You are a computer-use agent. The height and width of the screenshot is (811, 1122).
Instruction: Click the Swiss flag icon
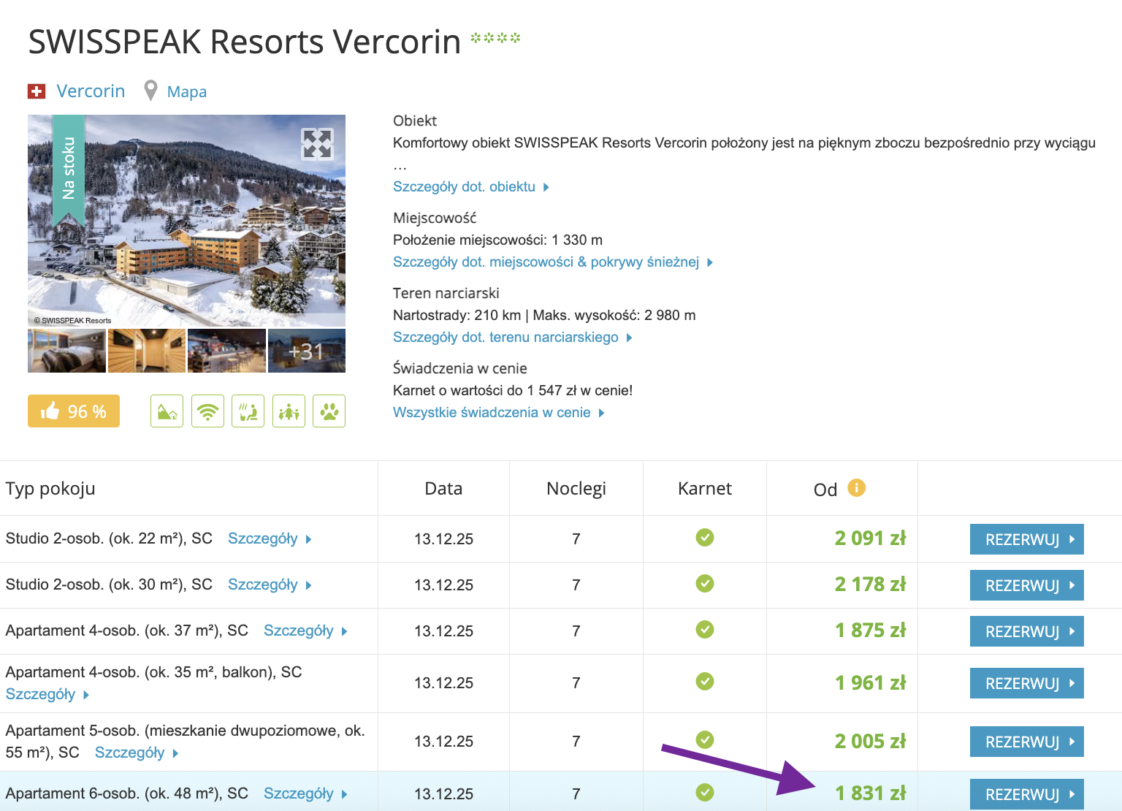point(37,91)
